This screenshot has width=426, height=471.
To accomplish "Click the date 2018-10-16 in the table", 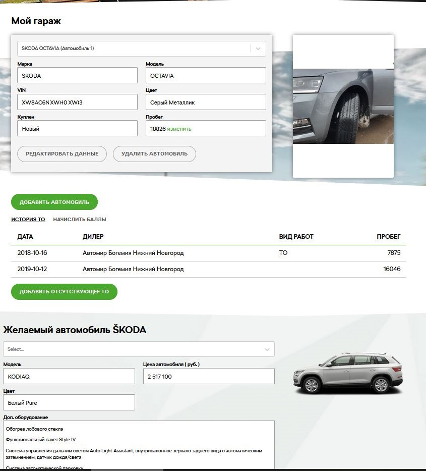I will pyautogui.click(x=32, y=253).
